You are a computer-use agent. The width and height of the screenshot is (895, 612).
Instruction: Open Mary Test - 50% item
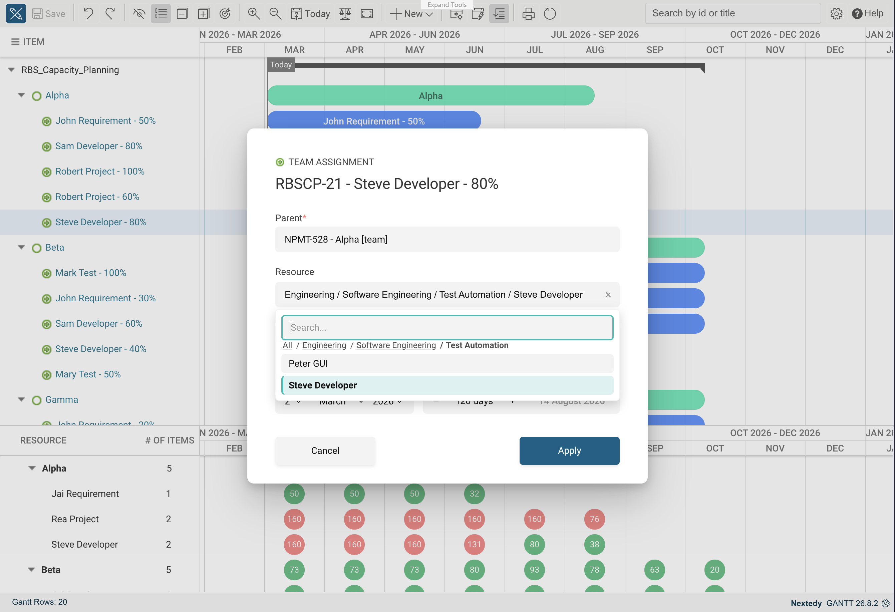click(x=88, y=374)
